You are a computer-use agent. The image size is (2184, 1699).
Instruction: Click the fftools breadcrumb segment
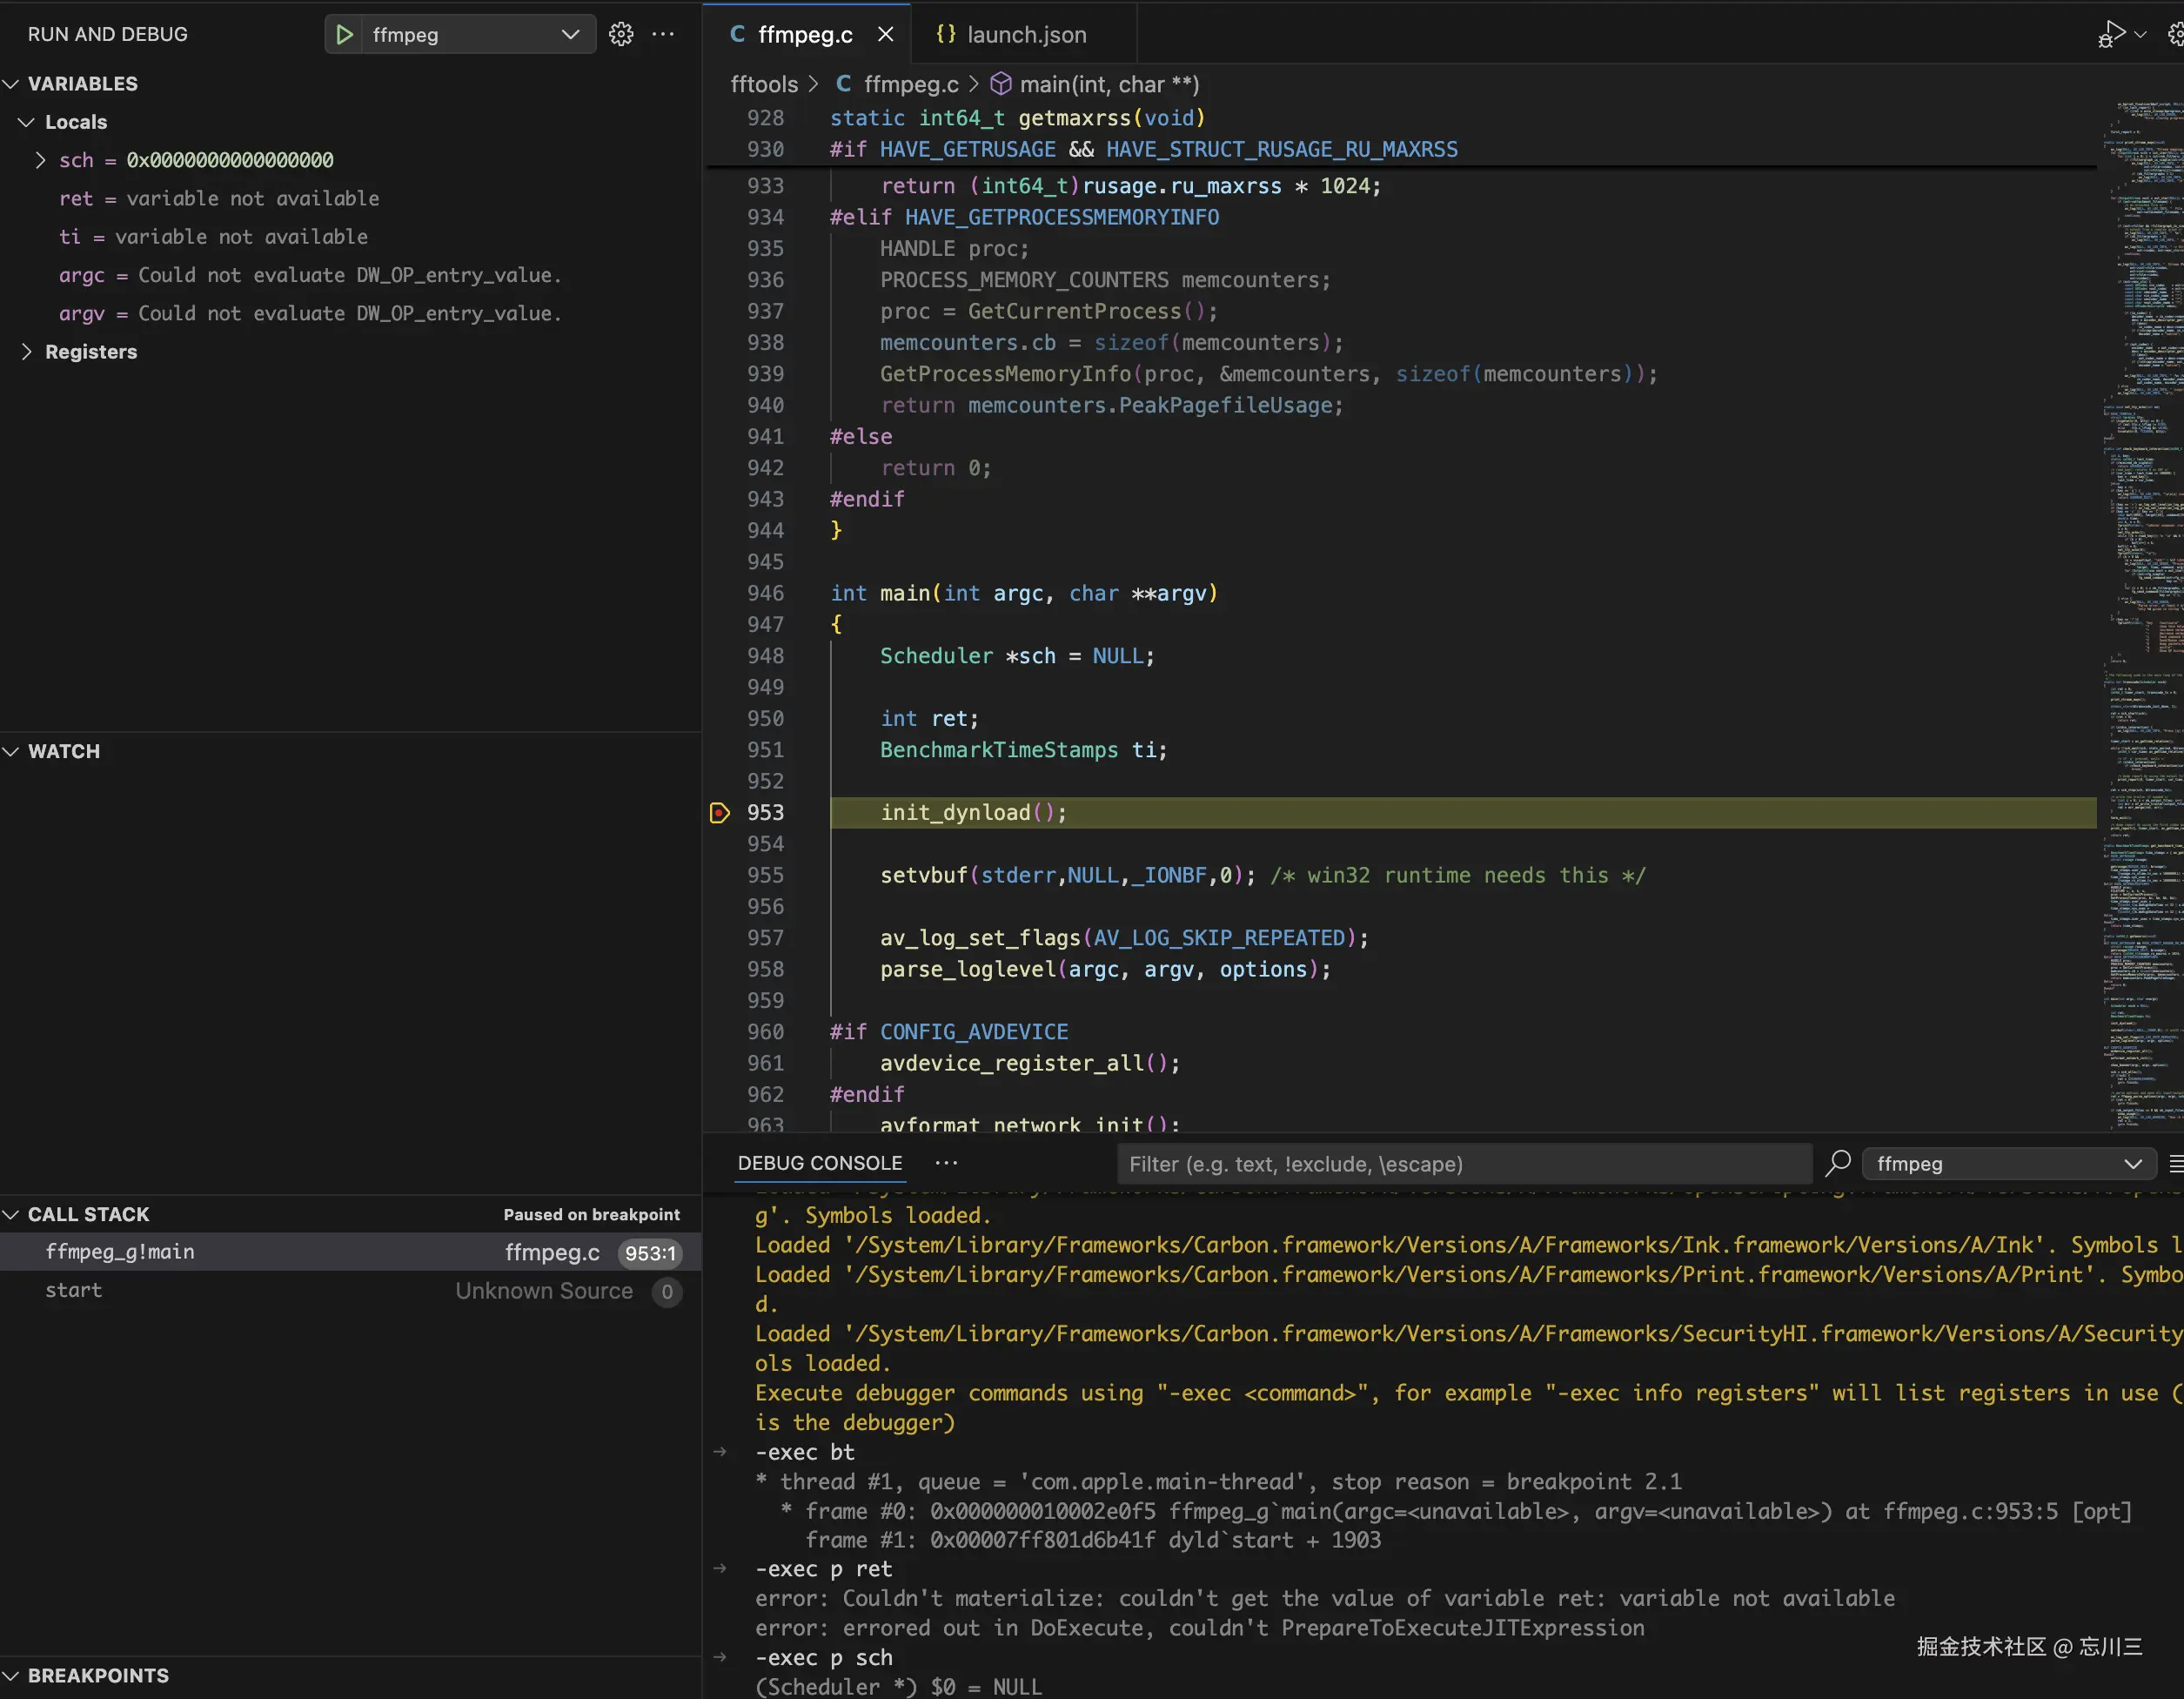(764, 85)
